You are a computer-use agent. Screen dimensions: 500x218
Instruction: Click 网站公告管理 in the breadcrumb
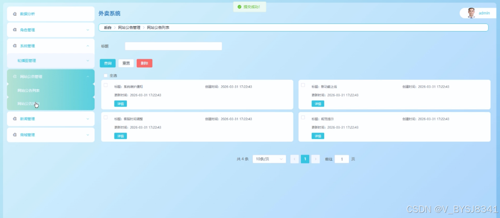pos(129,27)
